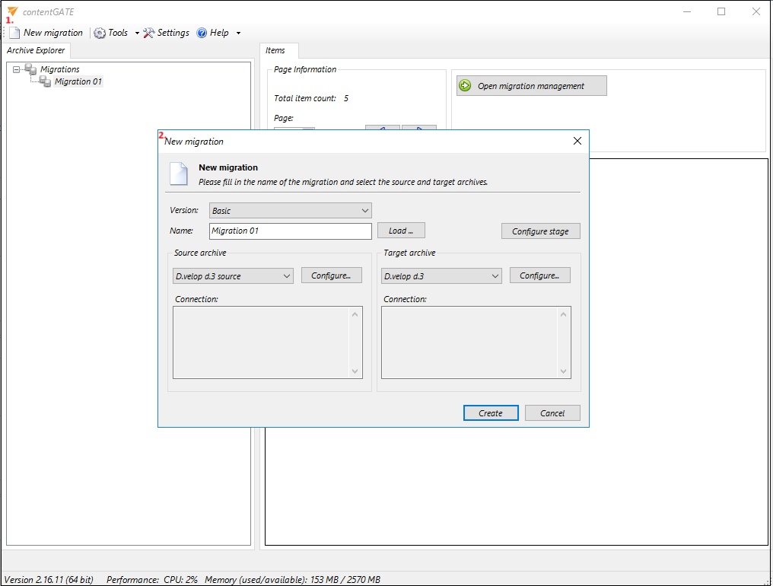The height and width of the screenshot is (586, 773).
Task: Collapse the Migrations tree node
Action: point(17,69)
